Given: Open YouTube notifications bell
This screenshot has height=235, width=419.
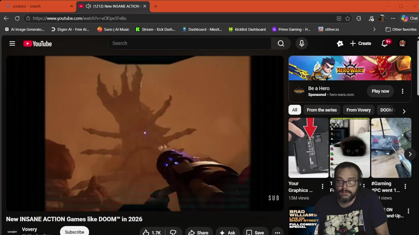Looking at the screenshot, I should pyautogui.click(x=385, y=43).
